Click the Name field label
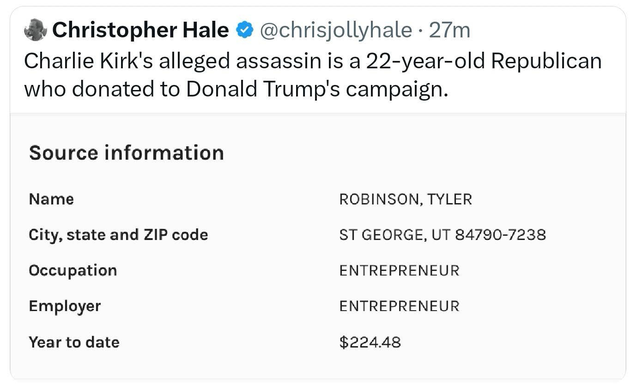 tap(51, 199)
